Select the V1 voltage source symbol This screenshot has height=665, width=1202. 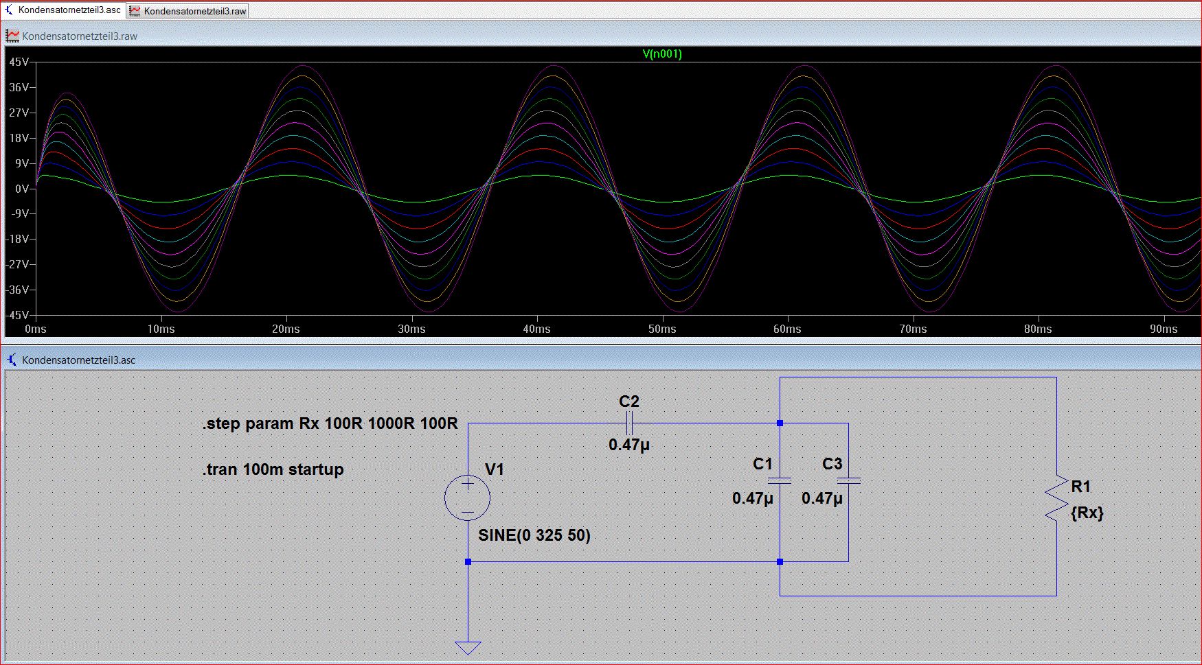467,498
